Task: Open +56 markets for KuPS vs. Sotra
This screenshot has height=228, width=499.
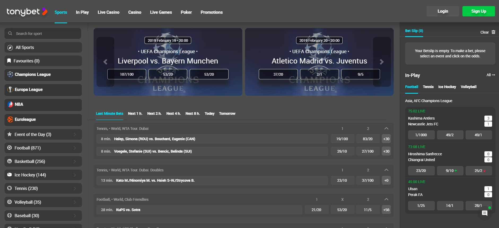Action: pyautogui.click(x=386, y=210)
